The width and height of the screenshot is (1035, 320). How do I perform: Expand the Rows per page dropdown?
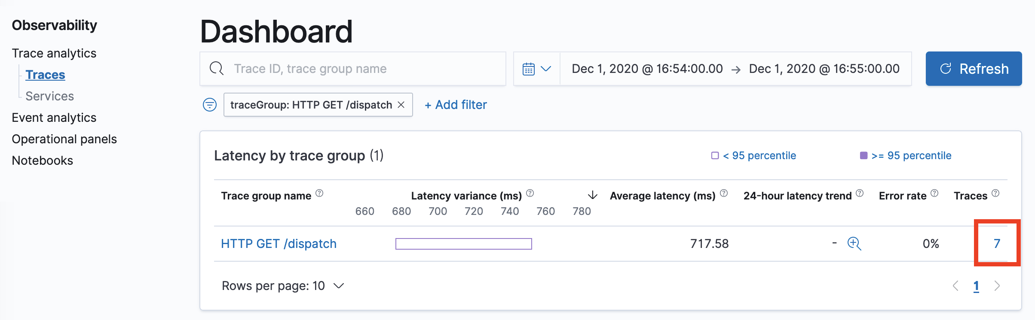(283, 286)
